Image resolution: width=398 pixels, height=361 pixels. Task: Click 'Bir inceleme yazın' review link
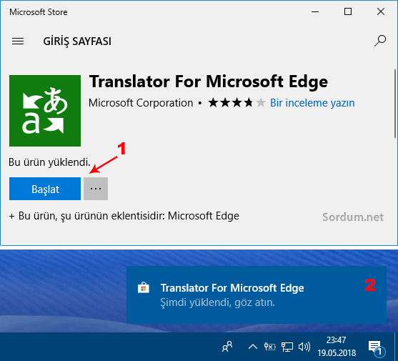pyautogui.click(x=312, y=103)
